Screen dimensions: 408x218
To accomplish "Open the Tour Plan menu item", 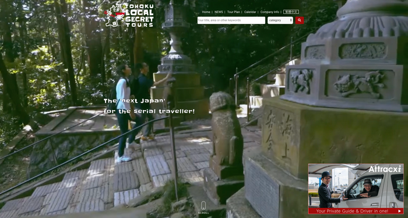I will (x=233, y=12).
